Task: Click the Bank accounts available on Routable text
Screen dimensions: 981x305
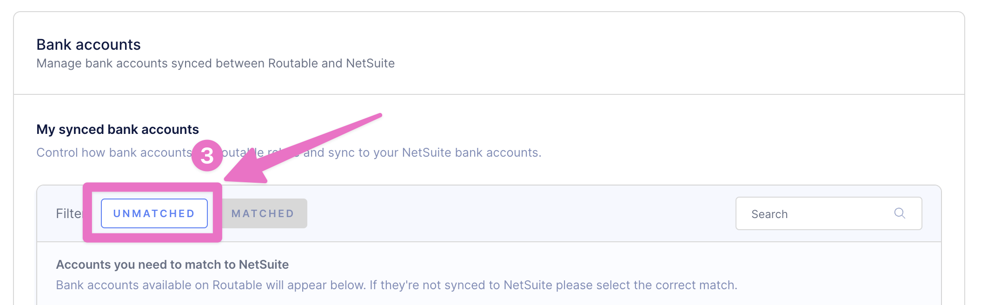Action: pyautogui.click(x=397, y=285)
